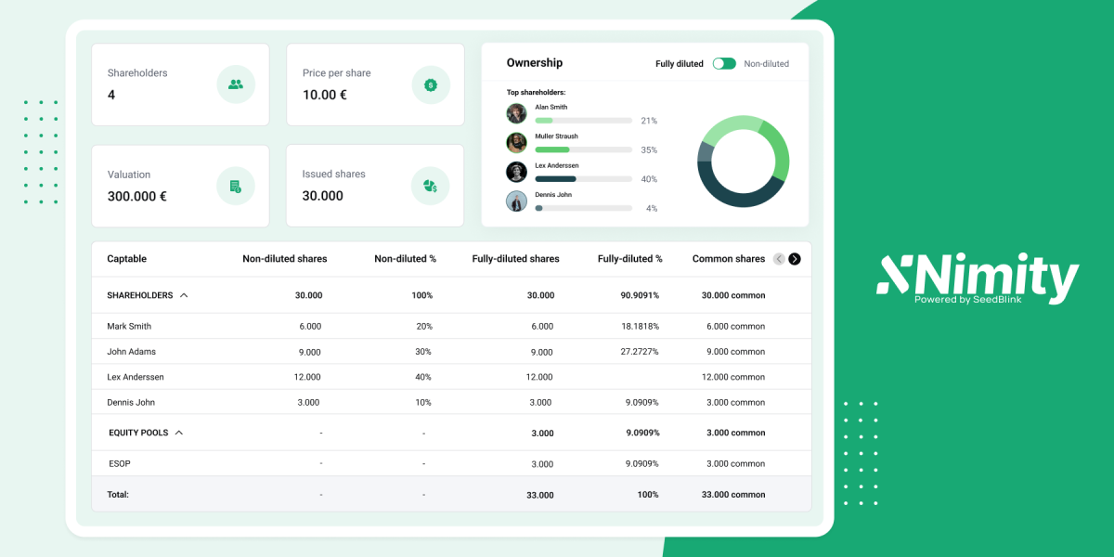Screen dimensions: 1114x557
Task: Click the Common shares column header
Action: [729, 259]
